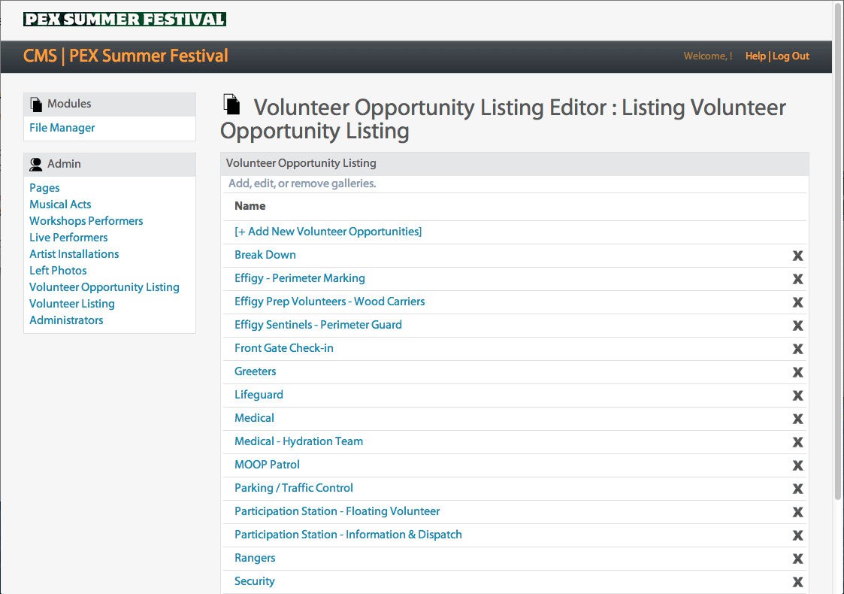Log Out of the CMS
The height and width of the screenshot is (594, 844).
point(791,56)
